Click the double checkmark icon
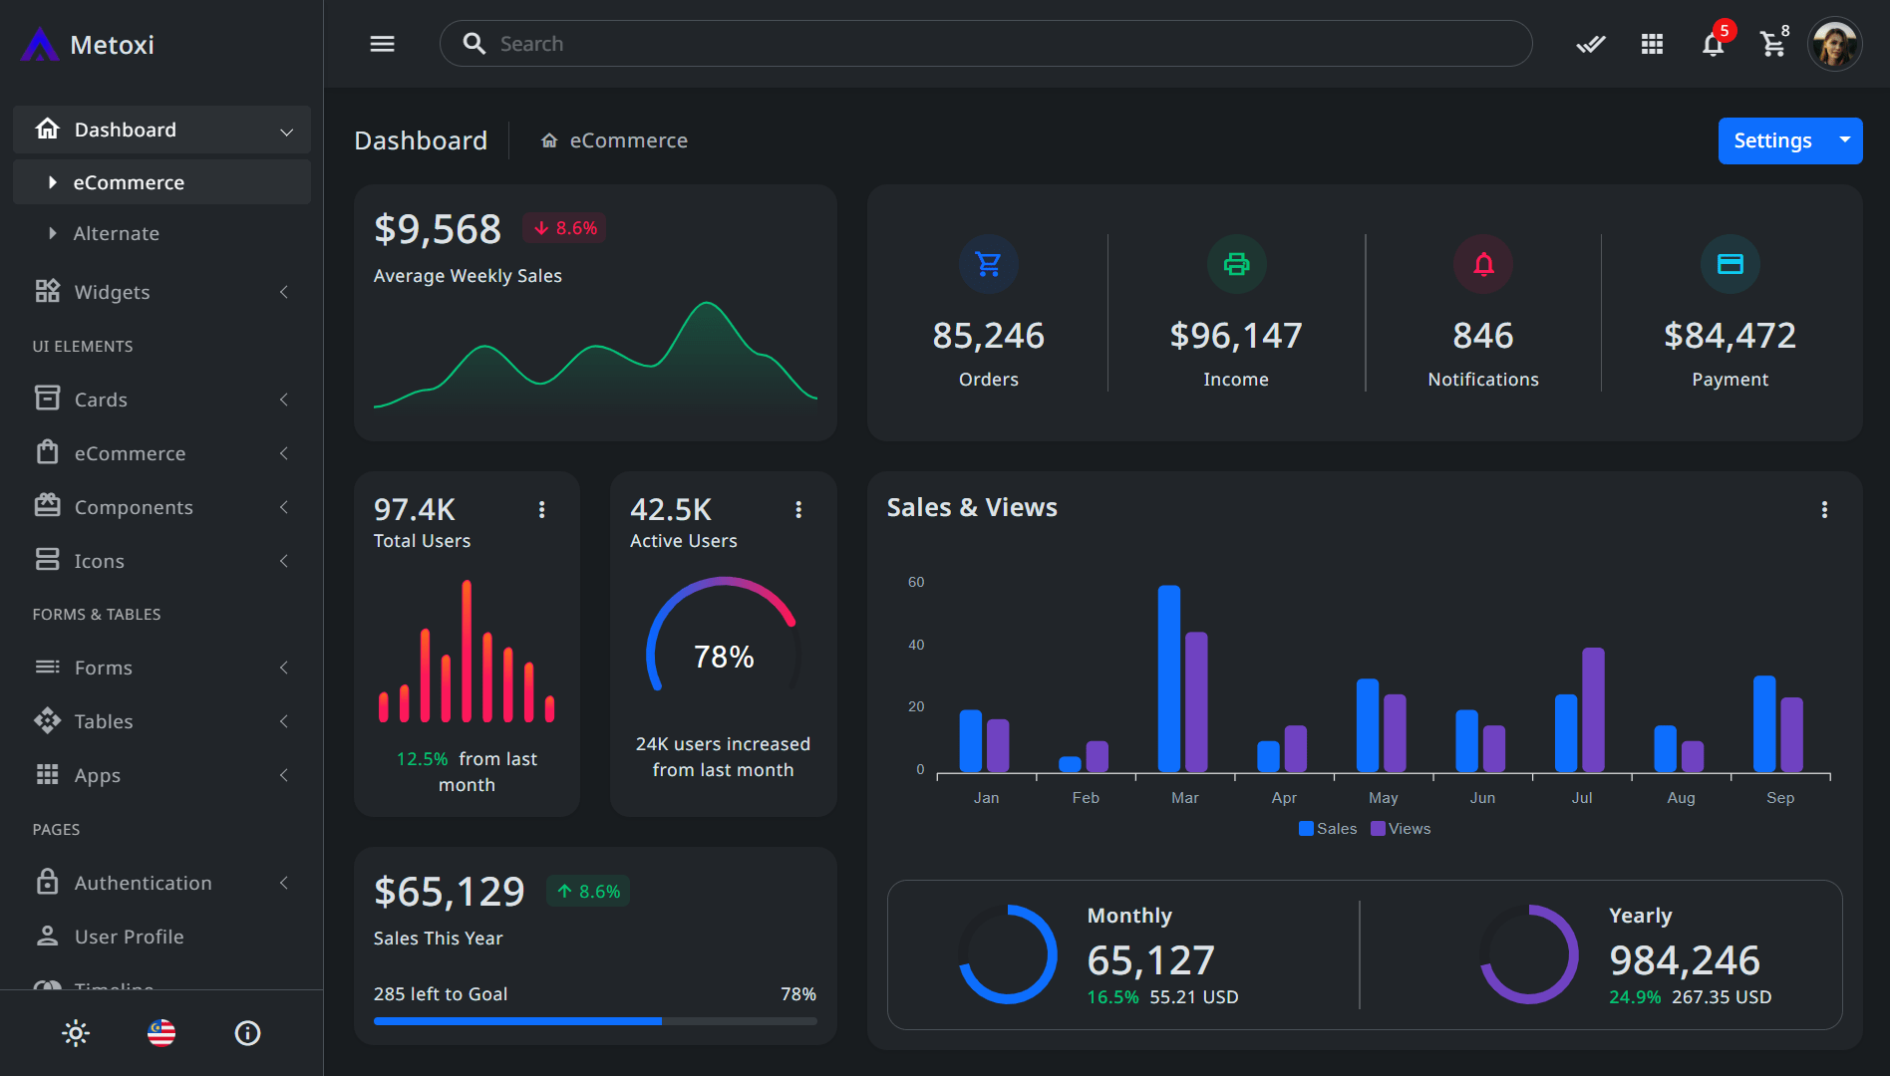The width and height of the screenshot is (1890, 1076). [1590, 44]
